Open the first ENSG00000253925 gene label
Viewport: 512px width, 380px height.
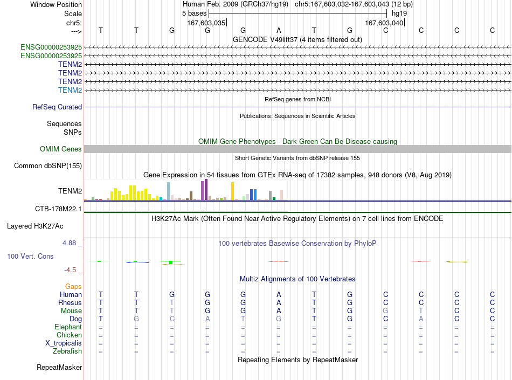coord(51,47)
